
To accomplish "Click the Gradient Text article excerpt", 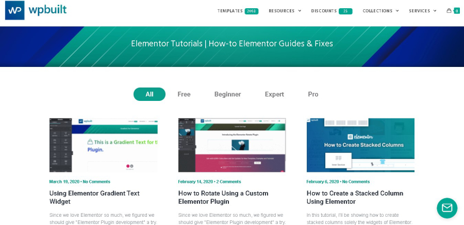I will pos(103,219).
